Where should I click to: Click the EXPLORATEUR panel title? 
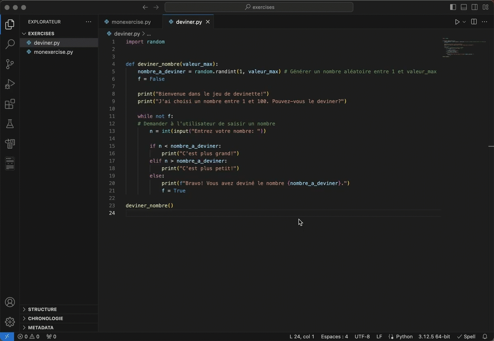[x=44, y=22]
